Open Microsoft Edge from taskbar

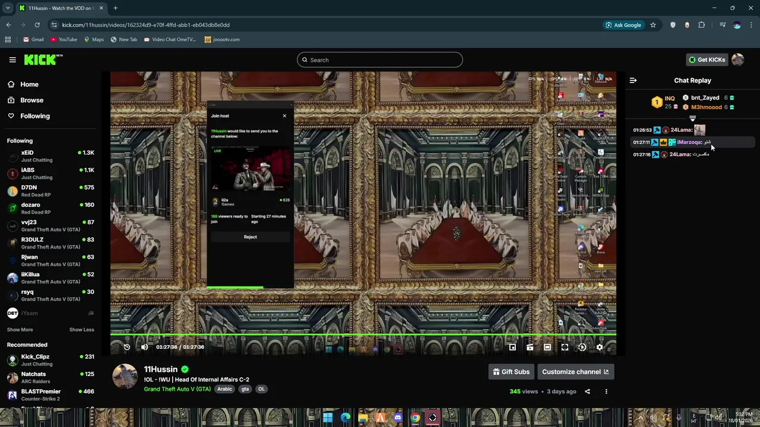(346, 418)
